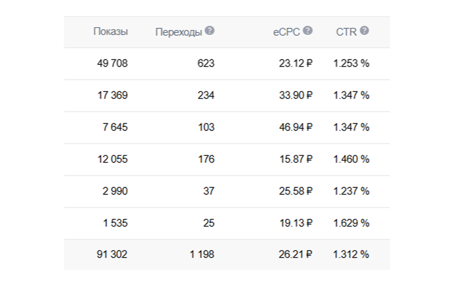Select the 33.90 ₽ eCPC value
The height and width of the screenshot is (286, 454).
[x=296, y=96]
